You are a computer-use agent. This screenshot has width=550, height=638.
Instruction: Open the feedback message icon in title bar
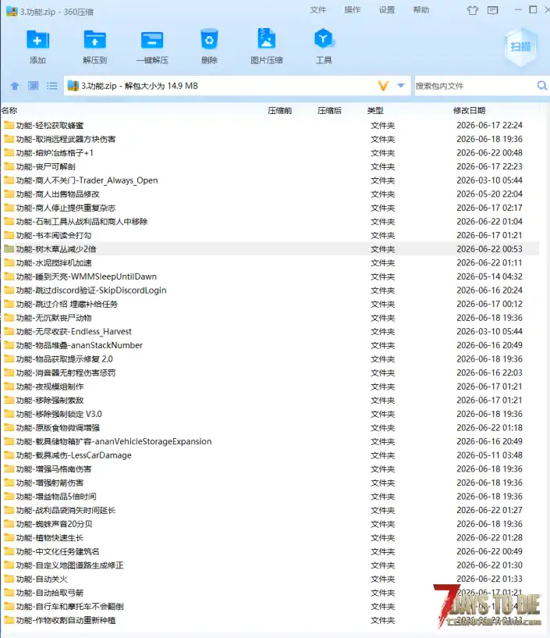[493, 10]
